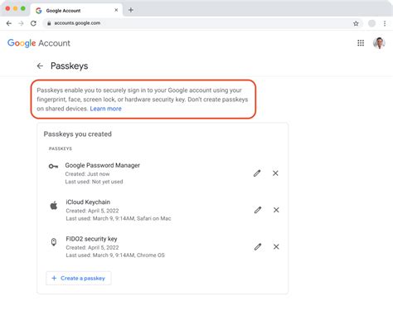Viewport: 393px width, 321px height.
Task: Click the PASSKEYS section label
Action: pos(61,148)
